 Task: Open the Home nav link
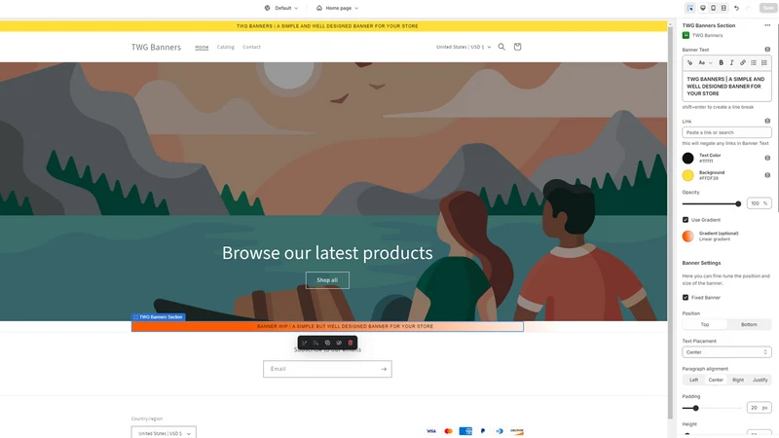click(202, 47)
